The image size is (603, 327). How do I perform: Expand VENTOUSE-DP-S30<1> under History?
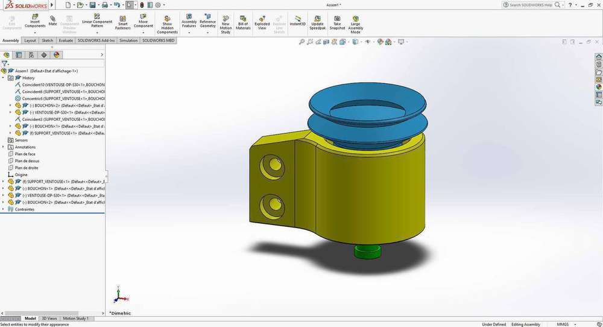click(x=10, y=112)
